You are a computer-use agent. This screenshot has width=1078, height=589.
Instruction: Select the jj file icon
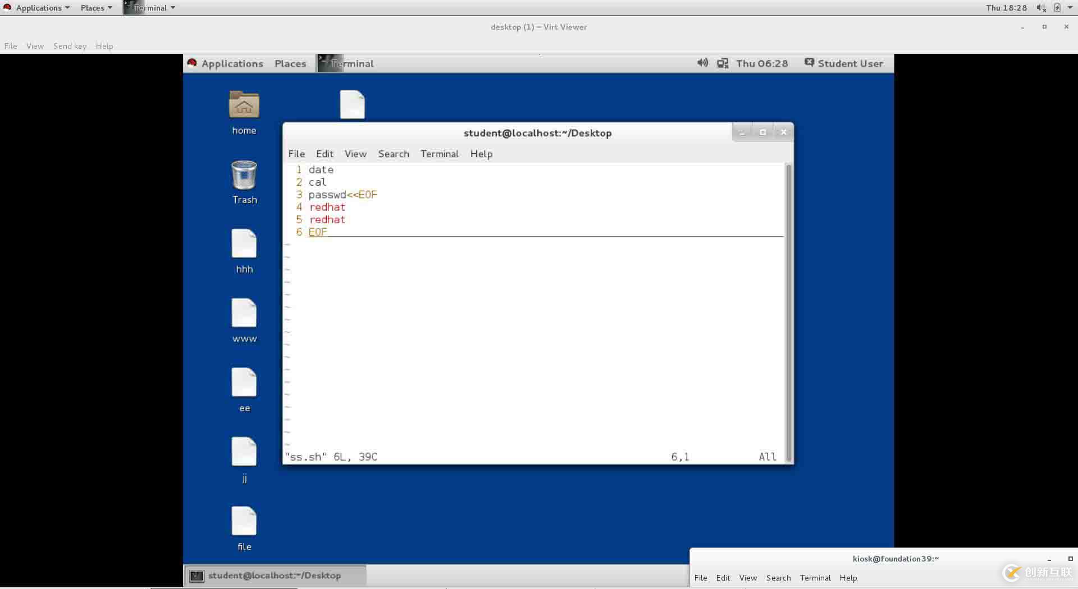coord(244,453)
